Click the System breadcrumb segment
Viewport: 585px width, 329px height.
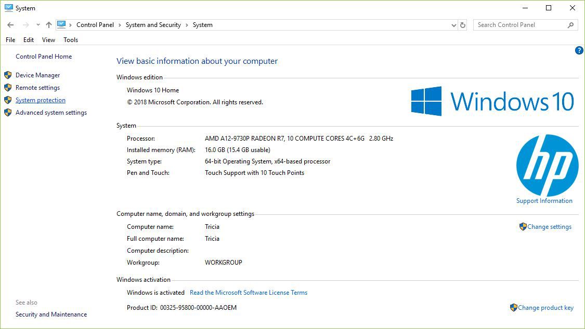(x=203, y=25)
